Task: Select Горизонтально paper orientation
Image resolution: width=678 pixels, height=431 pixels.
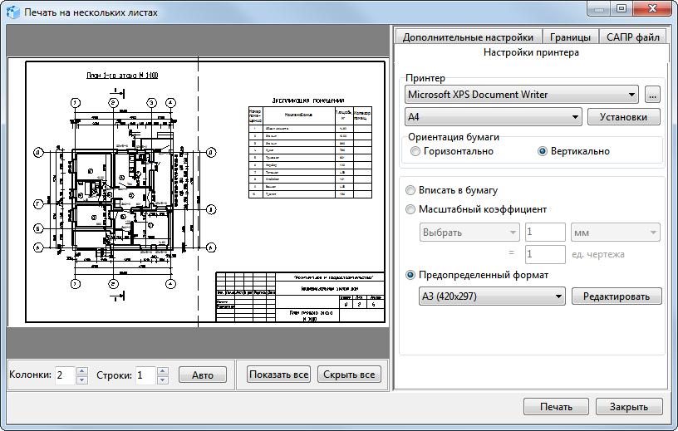Action: [416, 151]
